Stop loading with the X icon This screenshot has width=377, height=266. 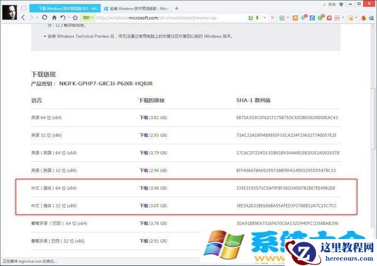273,18
